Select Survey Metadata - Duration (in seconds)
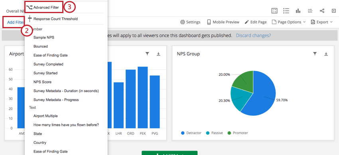339x155 pixels. (66, 91)
